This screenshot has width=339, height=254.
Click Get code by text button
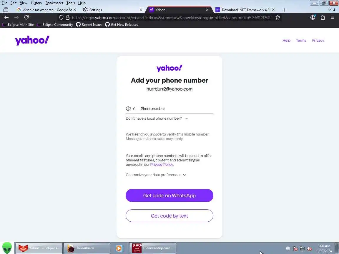coord(169,215)
